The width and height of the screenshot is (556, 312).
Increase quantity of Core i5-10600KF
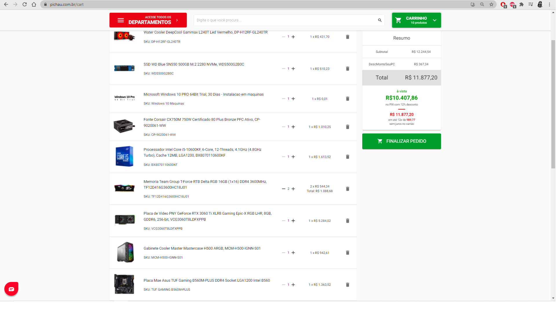(293, 157)
